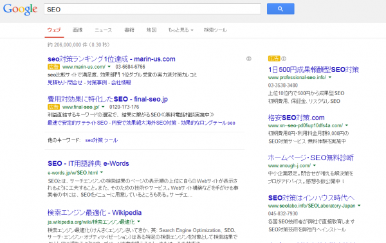Open SEO - IT用語辞典 e-Words result
The image size is (386, 243).
[x=88, y=163]
